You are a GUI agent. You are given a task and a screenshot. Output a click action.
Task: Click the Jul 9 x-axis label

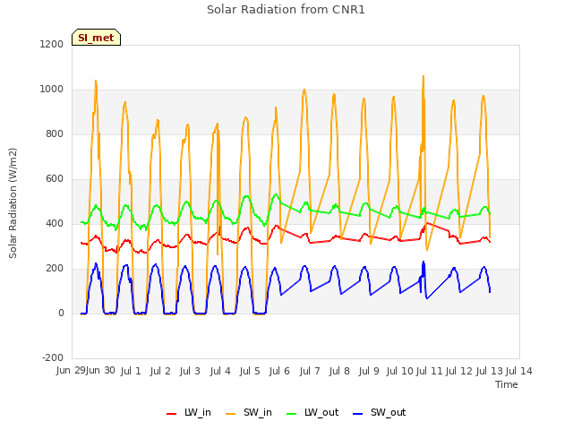click(369, 371)
